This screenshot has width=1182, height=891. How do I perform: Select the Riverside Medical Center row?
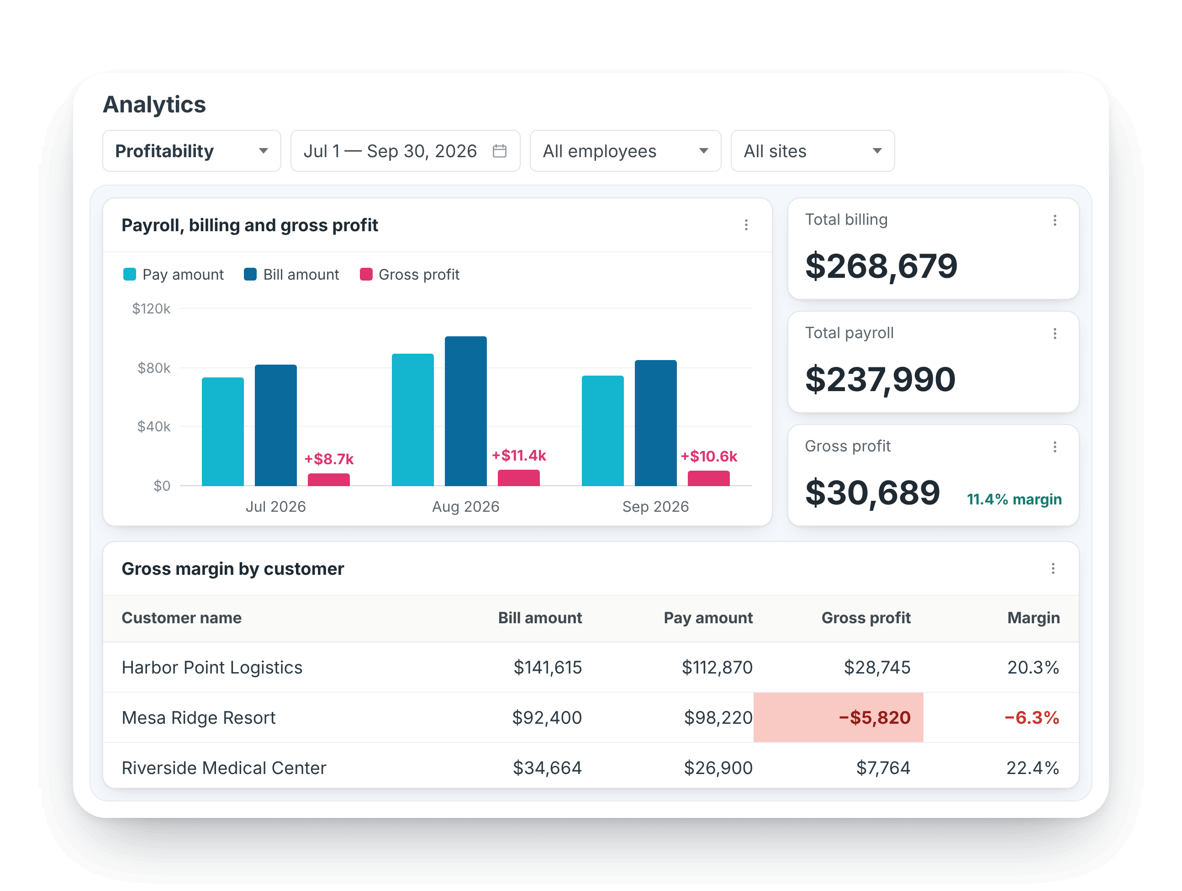click(591, 766)
